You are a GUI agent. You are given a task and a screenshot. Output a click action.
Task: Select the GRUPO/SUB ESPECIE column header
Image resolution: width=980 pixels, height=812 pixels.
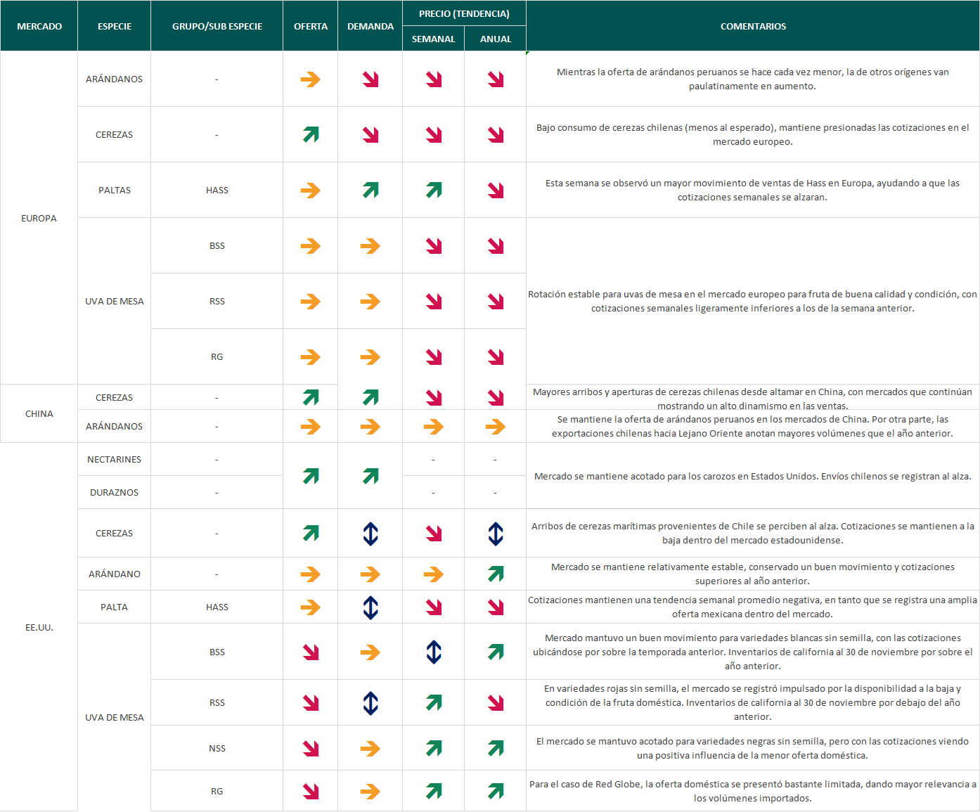pos(217,26)
